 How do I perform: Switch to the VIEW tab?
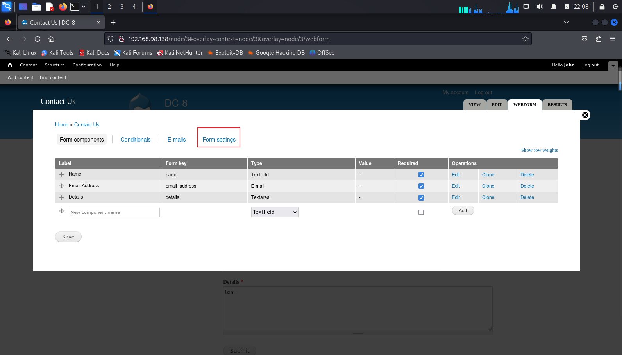pyautogui.click(x=474, y=105)
